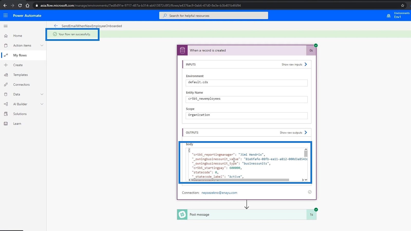Expand the Data submenu chevron
411x231 pixels.
point(42,94)
